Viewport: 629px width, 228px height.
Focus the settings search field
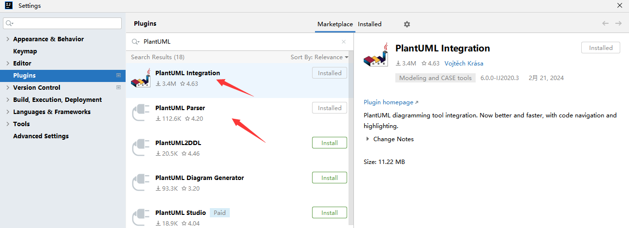click(x=62, y=23)
